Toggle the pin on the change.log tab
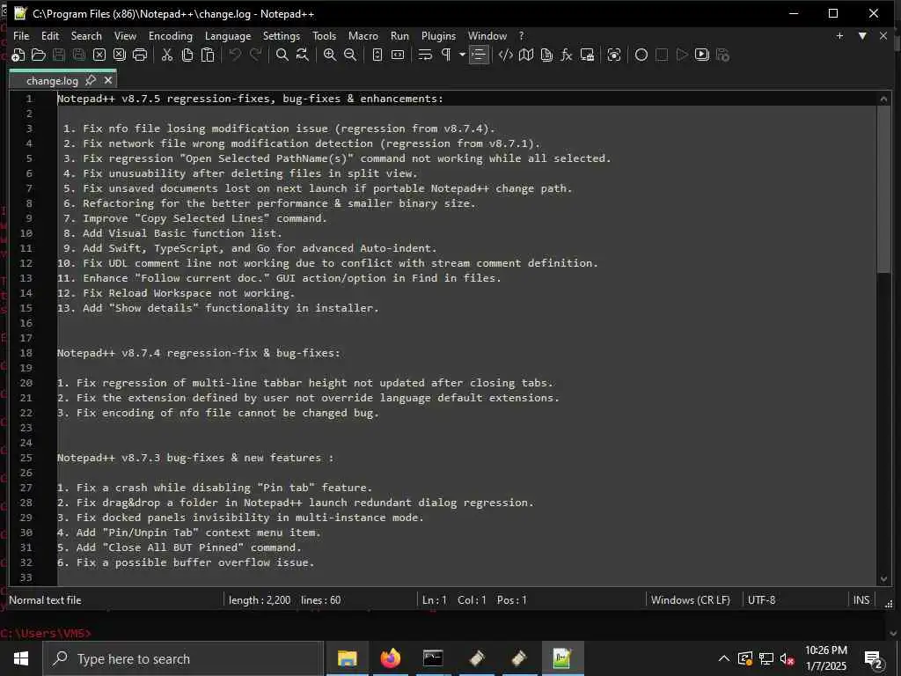The width and height of the screenshot is (901, 676). tap(91, 80)
